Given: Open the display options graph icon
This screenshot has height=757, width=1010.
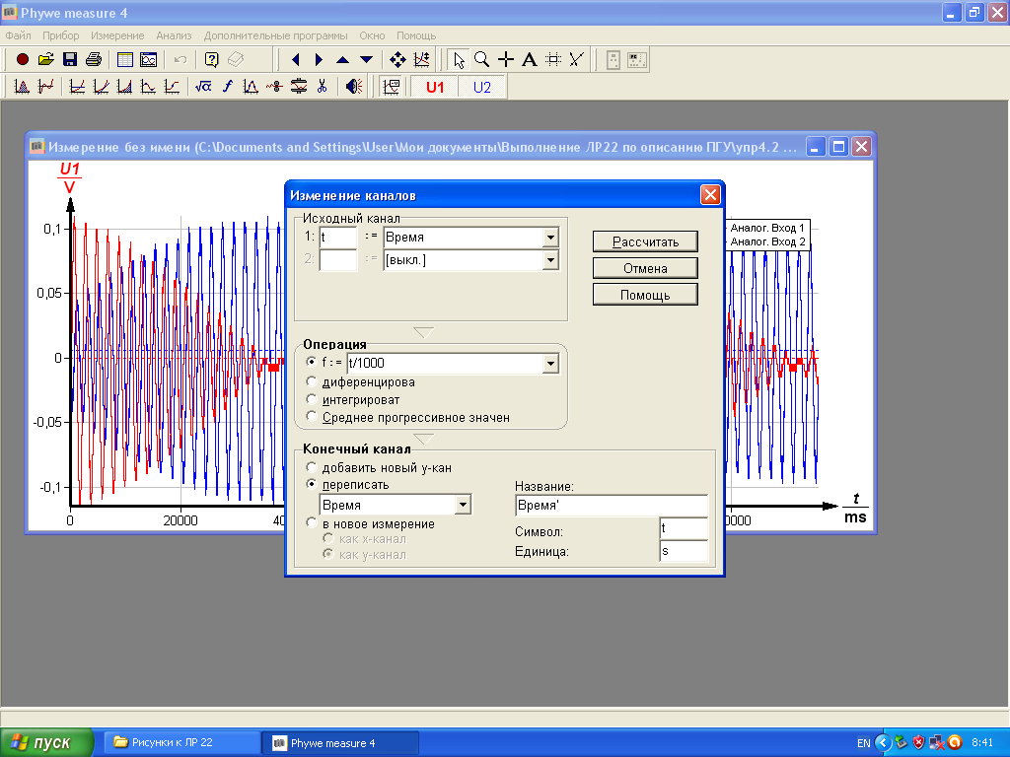Looking at the screenshot, I should coord(391,87).
